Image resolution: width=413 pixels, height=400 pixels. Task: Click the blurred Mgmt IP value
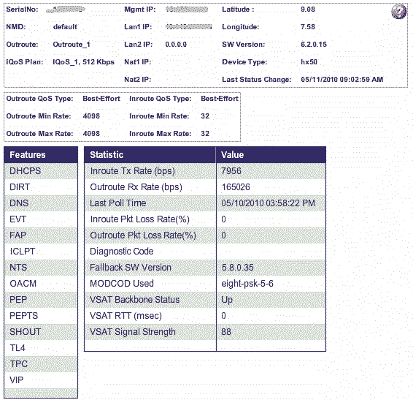[x=187, y=10]
